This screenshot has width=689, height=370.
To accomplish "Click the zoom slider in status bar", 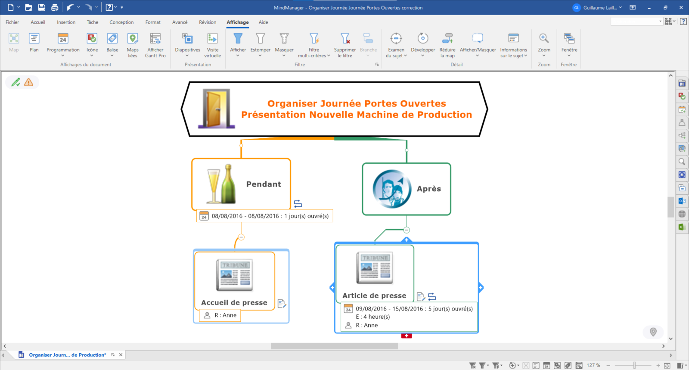I will pos(634,365).
